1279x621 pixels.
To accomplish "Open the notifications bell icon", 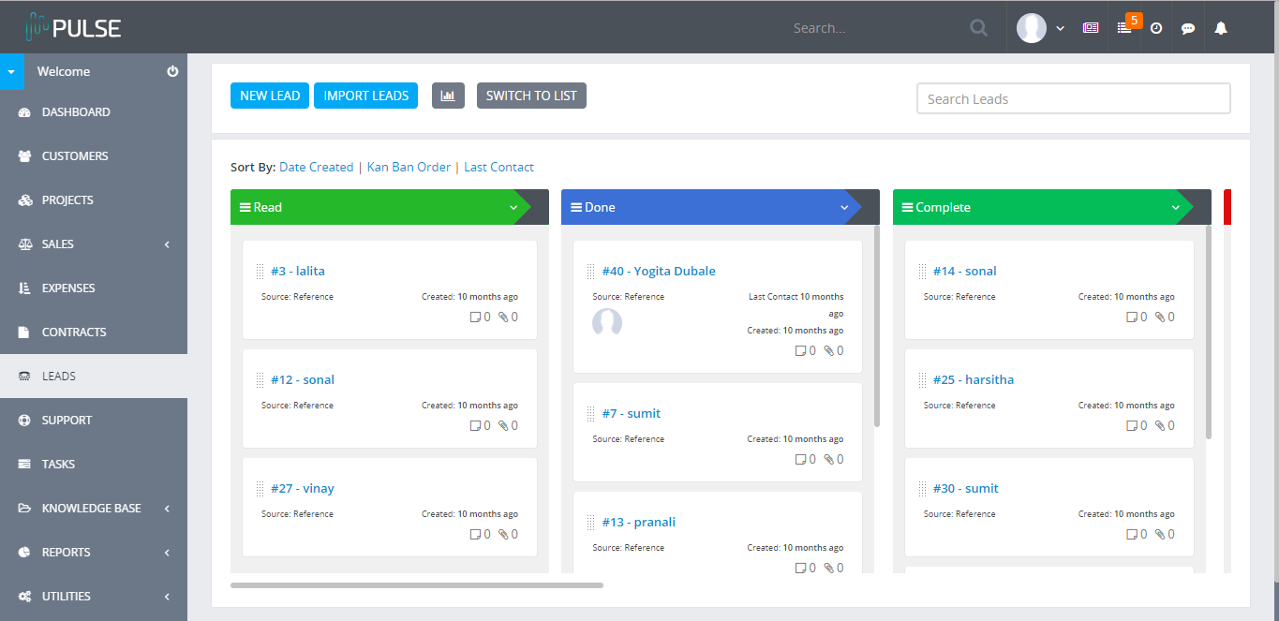I will coord(1220,27).
